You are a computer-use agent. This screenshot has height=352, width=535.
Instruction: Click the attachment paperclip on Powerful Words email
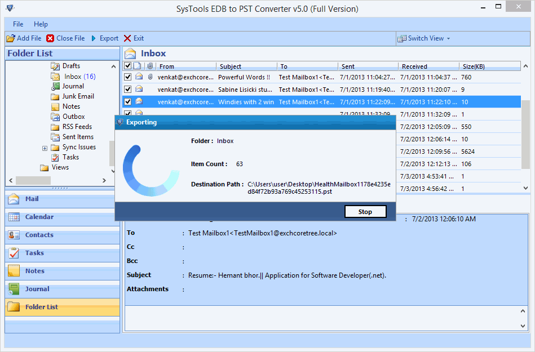pos(150,77)
